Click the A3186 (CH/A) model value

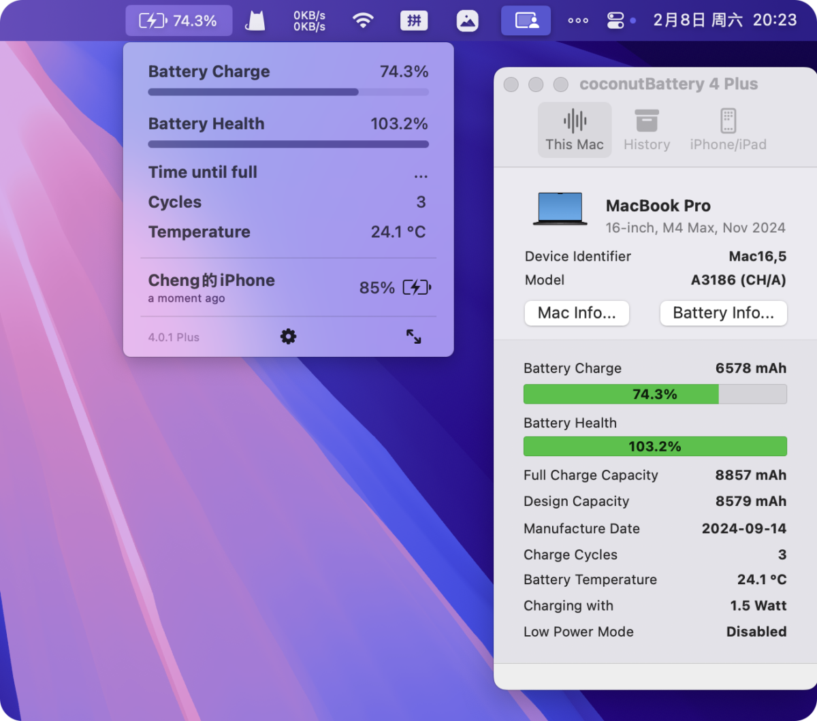739,280
